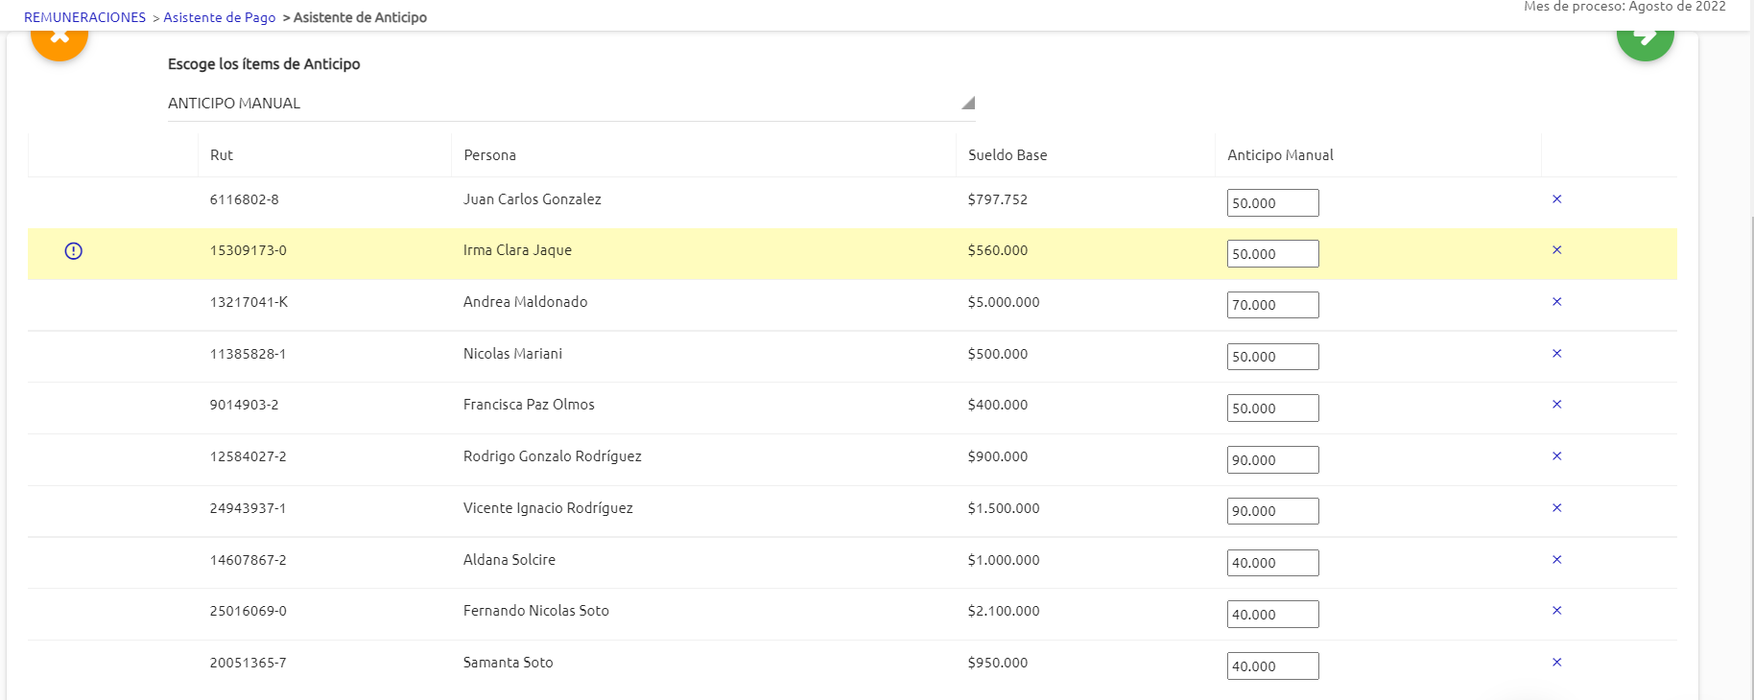The image size is (1754, 700).
Task: Remove Samanta Soto row with X
Action: (x=1556, y=663)
